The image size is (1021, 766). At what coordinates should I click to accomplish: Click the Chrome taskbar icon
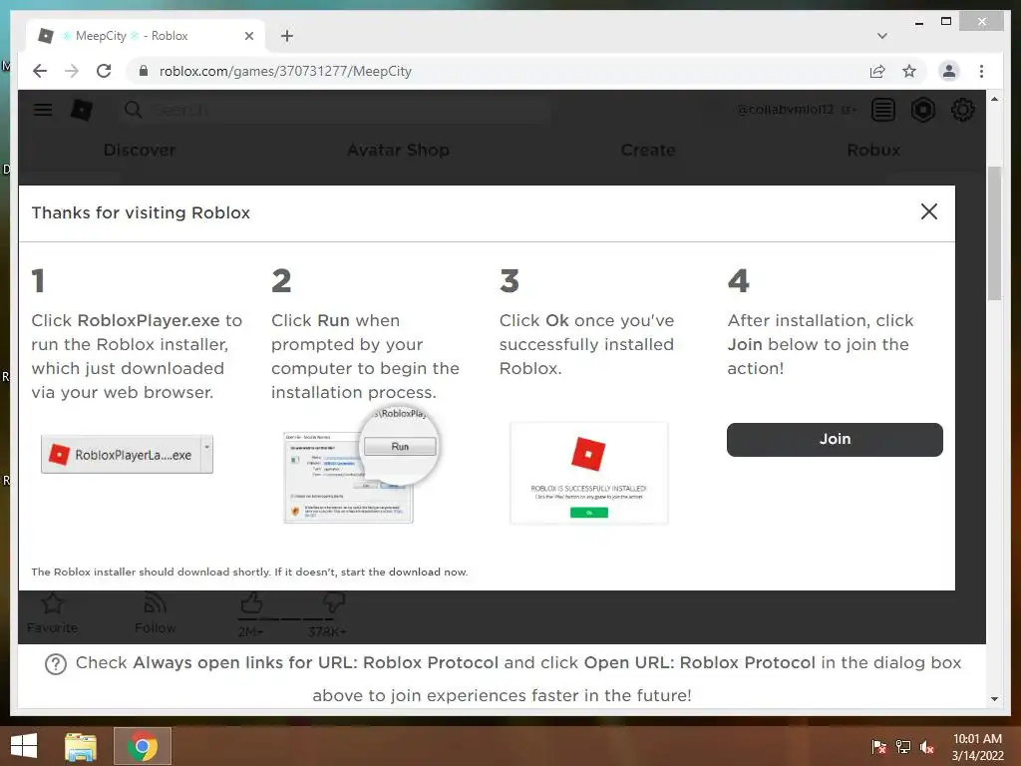tap(142, 746)
